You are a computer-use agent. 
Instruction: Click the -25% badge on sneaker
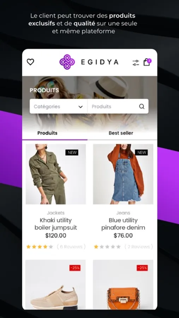click(x=75, y=268)
